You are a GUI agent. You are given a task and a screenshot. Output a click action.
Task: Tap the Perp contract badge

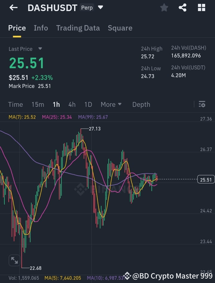click(x=87, y=8)
